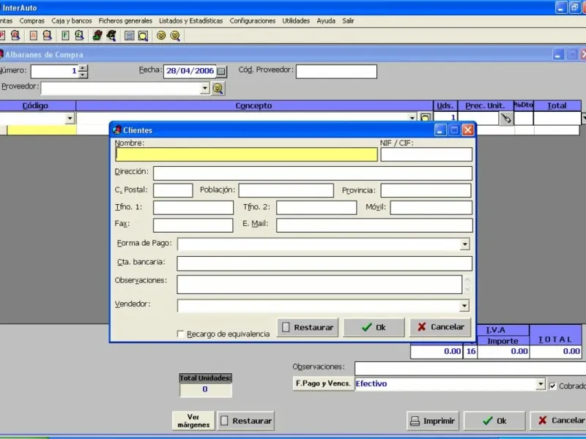Open the Compras menu

tap(31, 21)
